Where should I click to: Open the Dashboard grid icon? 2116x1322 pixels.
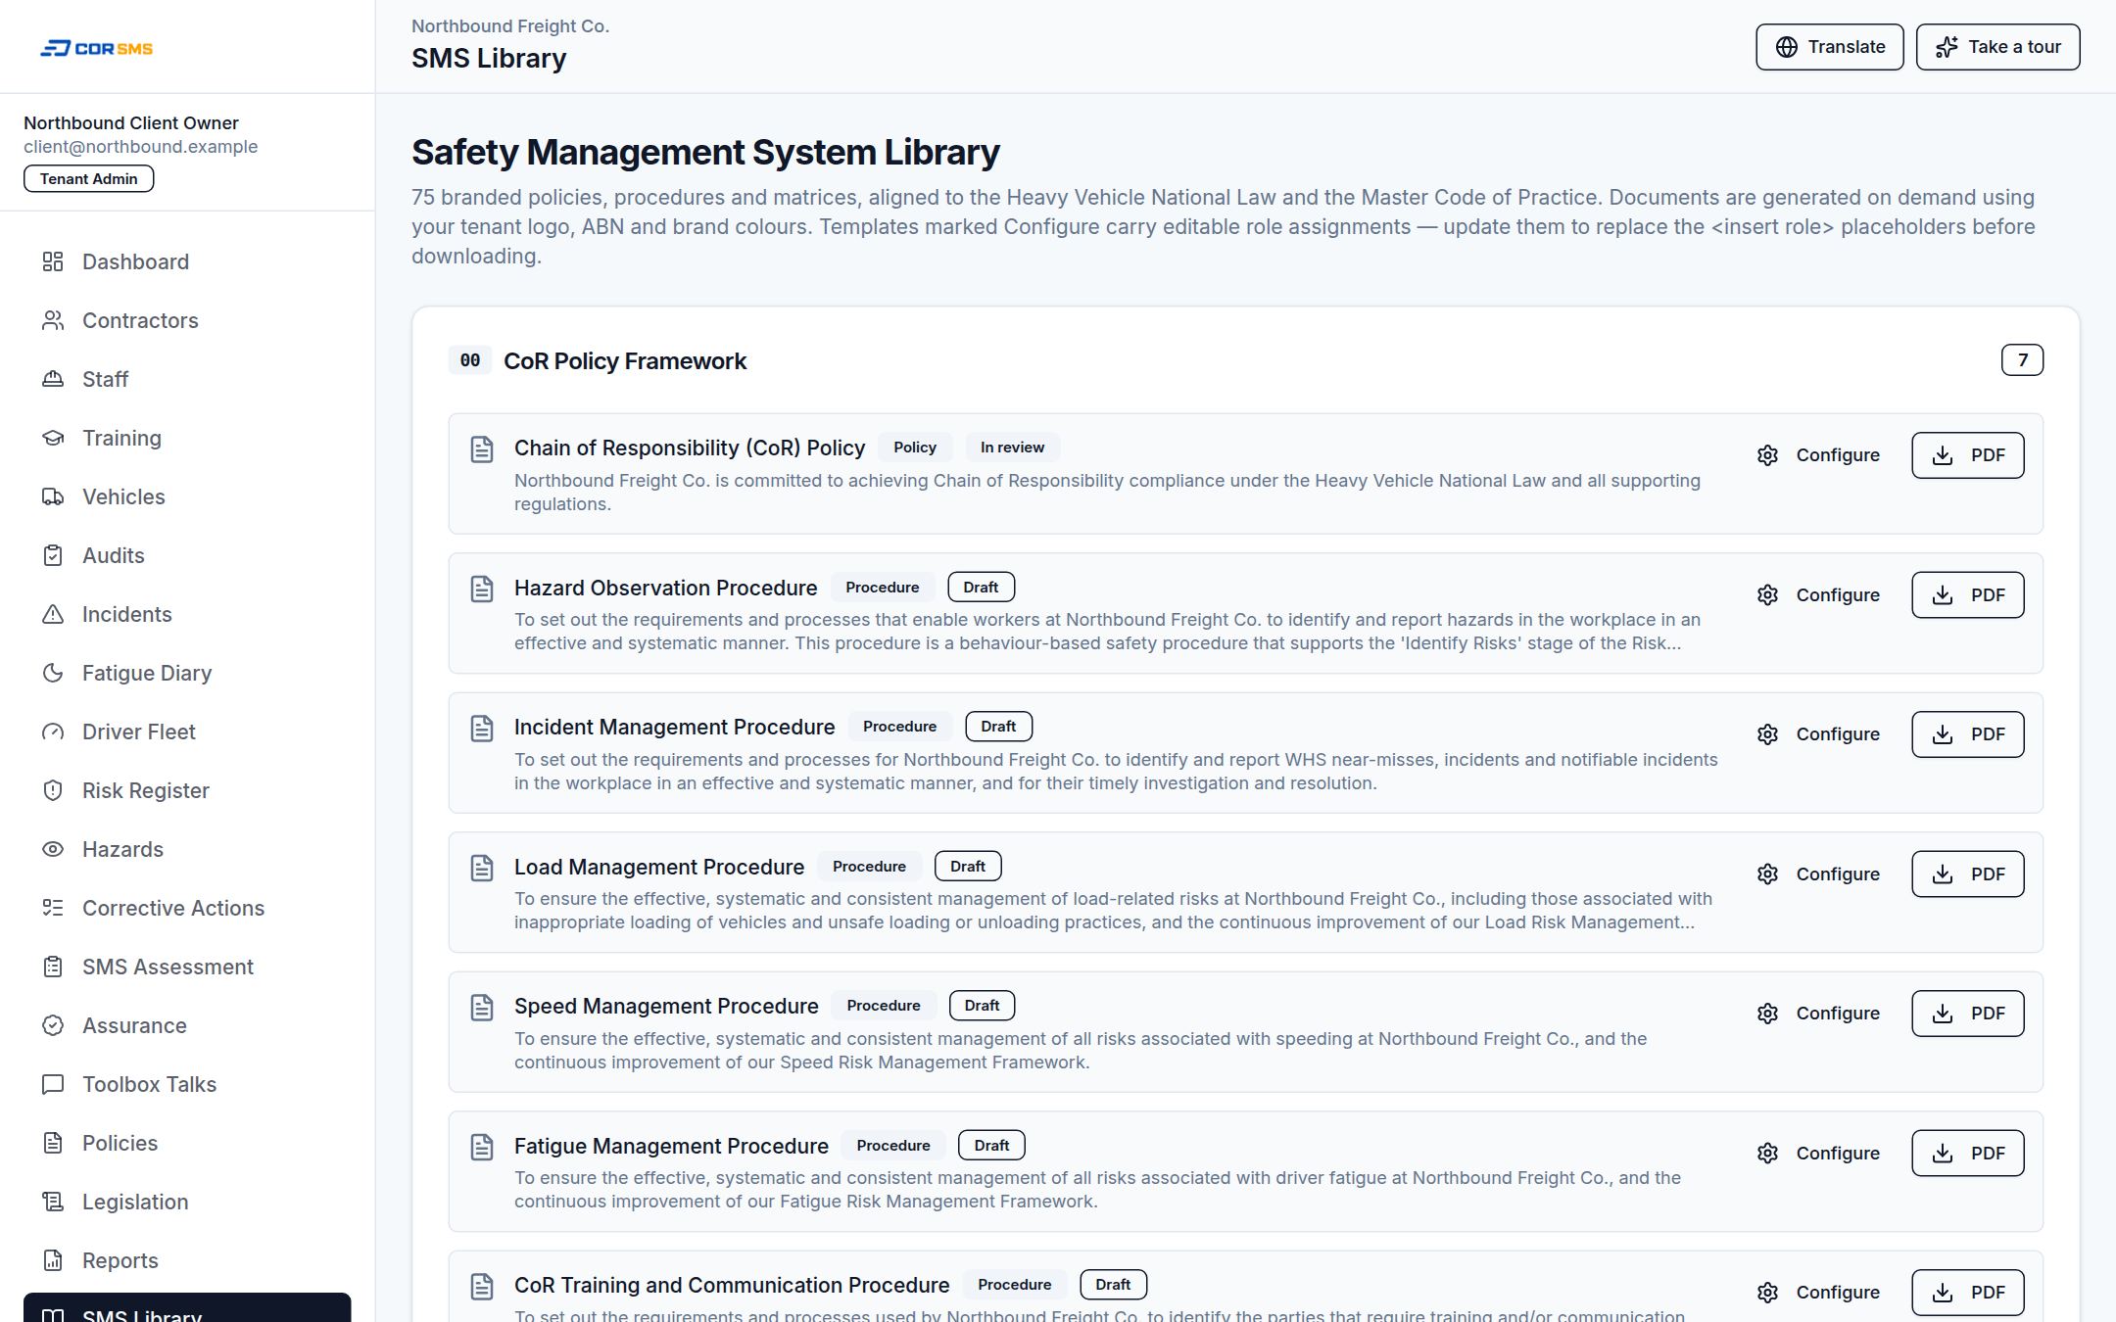click(53, 261)
